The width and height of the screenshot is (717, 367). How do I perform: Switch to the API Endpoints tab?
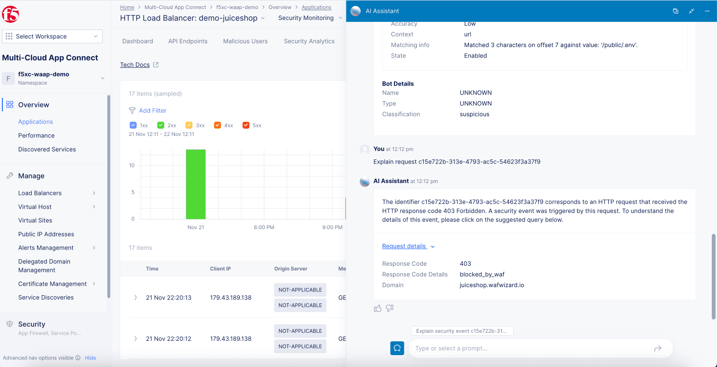pyautogui.click(x=188, y=41)
